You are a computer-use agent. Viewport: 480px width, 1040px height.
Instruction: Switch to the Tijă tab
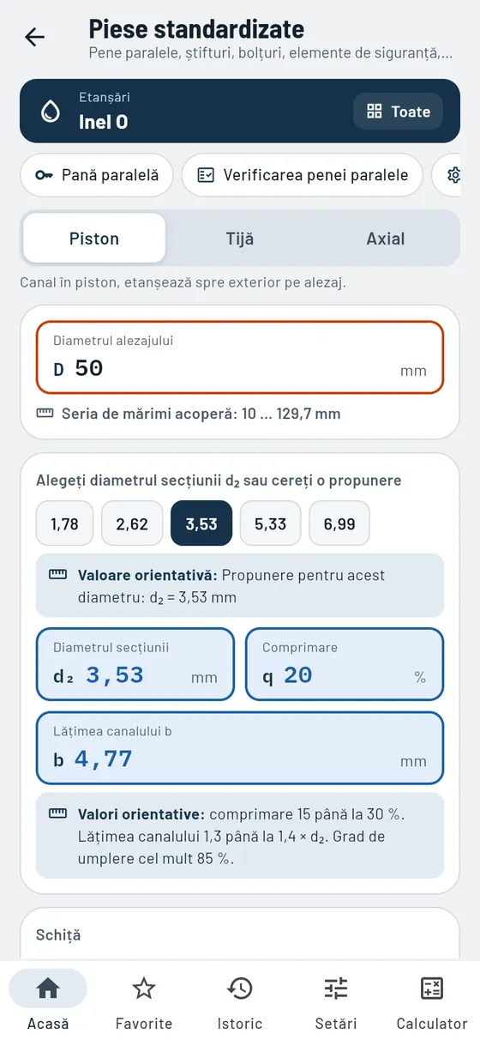coord(240,239)
